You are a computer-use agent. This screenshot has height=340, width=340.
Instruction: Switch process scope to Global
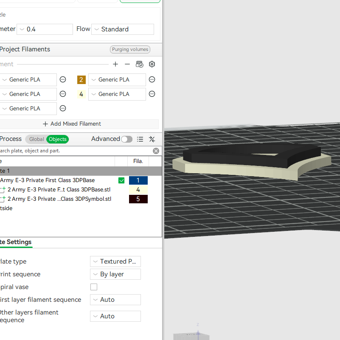pos(37,139)
